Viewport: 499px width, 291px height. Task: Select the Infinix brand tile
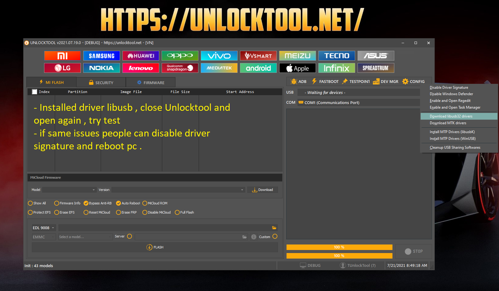(337, 68)
